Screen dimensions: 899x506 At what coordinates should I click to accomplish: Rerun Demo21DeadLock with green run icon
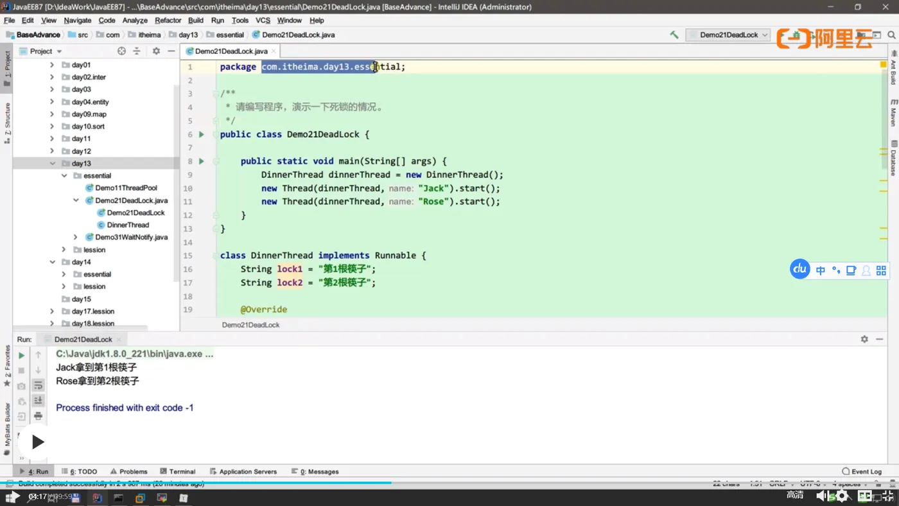point(21,355)
